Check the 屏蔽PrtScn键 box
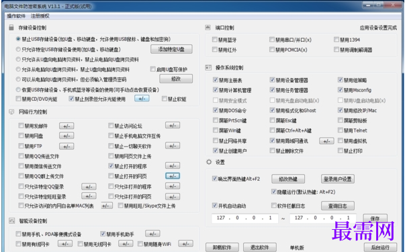Screen dimensions: 407x252 (216, 120)
